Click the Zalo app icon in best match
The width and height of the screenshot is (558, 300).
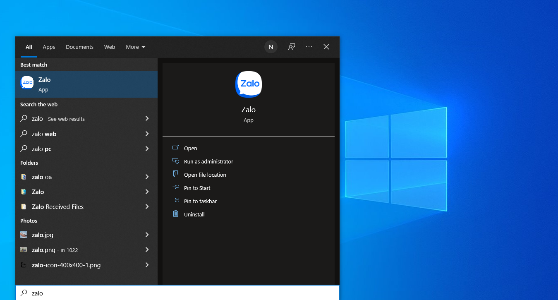pos(27,82)
